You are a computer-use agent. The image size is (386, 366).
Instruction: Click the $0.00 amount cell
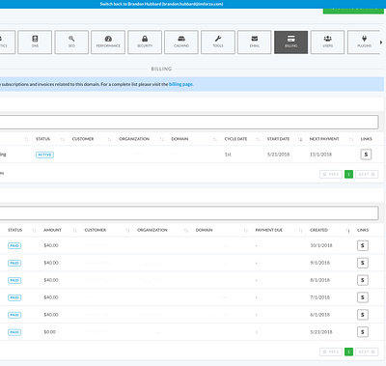pos(49,332)
